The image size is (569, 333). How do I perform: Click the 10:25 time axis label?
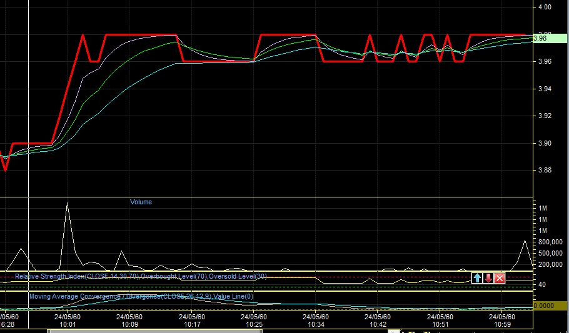pos(254,324)
